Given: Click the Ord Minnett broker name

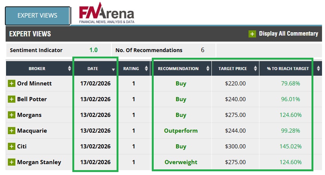Looking at the screenshot, I should [34, 83].
